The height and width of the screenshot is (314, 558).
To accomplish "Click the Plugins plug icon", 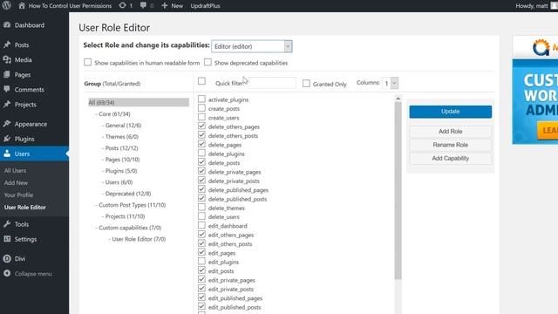I will (x=7, y=139).
